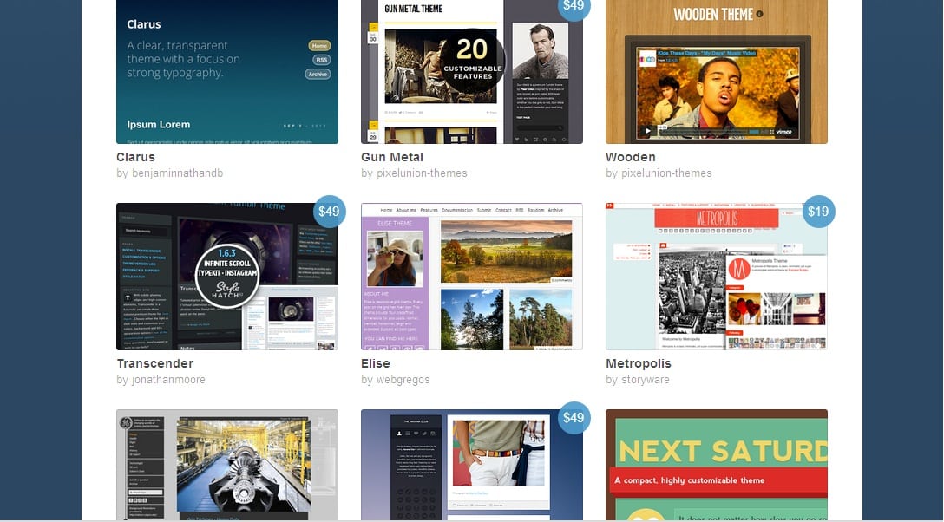
Task: Click the Vimeo logo in the Wooden preview
Action: pyautogui.click(x=784, y=132)
